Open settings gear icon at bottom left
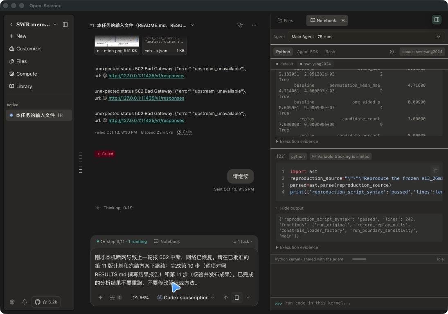Screen dimensions: 448x314 (12, 302)
